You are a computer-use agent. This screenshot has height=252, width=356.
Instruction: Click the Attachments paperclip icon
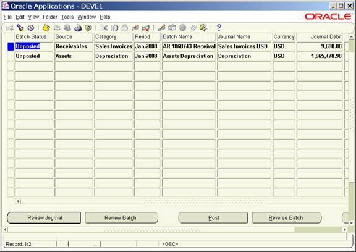(193, 28)
